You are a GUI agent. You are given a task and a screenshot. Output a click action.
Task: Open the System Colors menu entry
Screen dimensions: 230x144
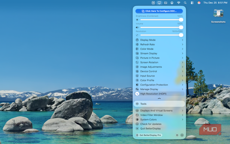pos(159,120)
